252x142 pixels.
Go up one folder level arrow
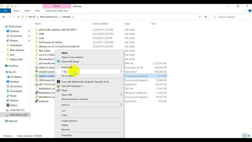click(18, 17)
